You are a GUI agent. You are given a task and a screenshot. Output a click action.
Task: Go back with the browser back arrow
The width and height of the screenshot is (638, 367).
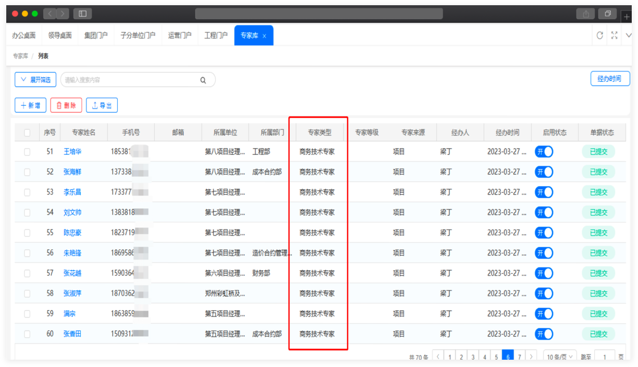point(50,14)
